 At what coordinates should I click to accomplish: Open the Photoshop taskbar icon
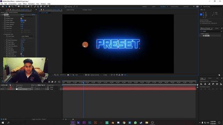pyautogui.click(x=90, y=123)
